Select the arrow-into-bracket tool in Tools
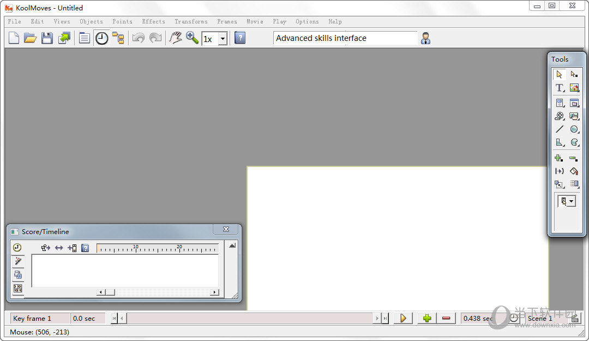Screen dimensions: 589x341 pos(560,171)
